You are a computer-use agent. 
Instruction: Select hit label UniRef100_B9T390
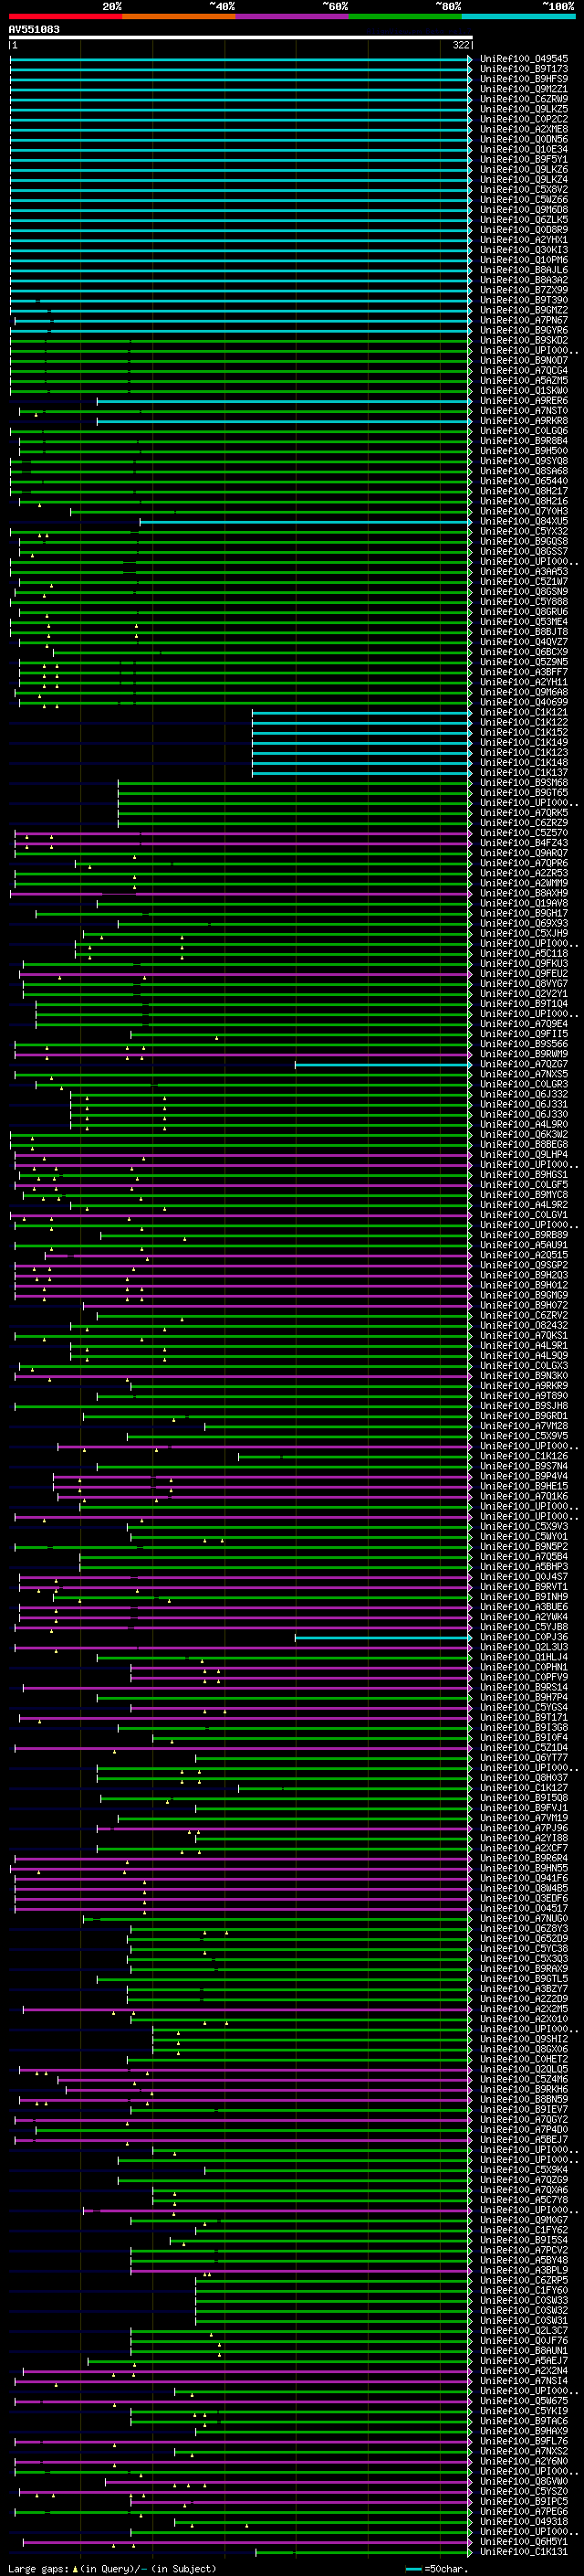[524, 300]
